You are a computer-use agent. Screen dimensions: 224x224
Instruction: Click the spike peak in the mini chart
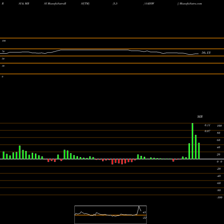click(x=139, y=207)
